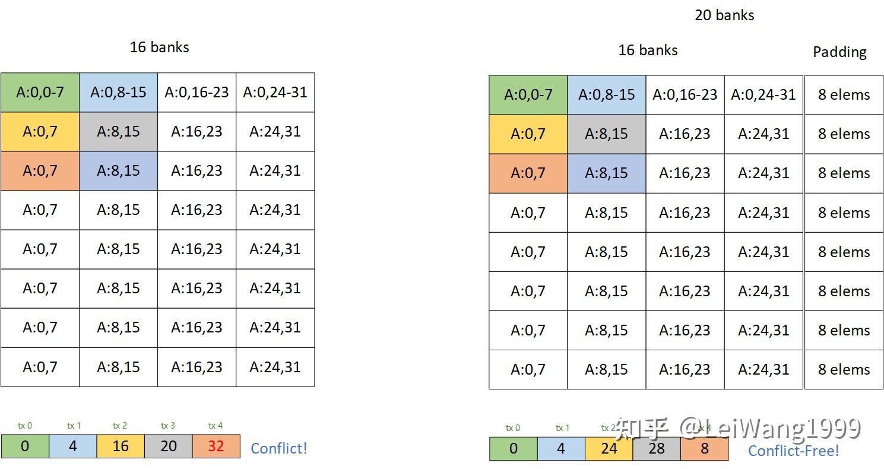Select the 20 banks heading

coord(724,15)
